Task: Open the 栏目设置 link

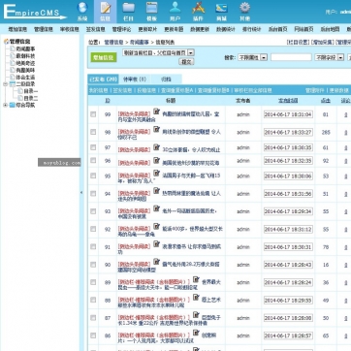Action: point(299,42)
